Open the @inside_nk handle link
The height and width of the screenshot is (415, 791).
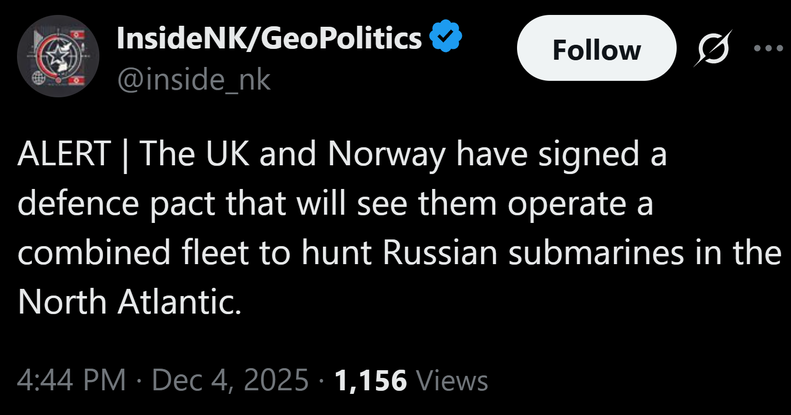point(194,80)
